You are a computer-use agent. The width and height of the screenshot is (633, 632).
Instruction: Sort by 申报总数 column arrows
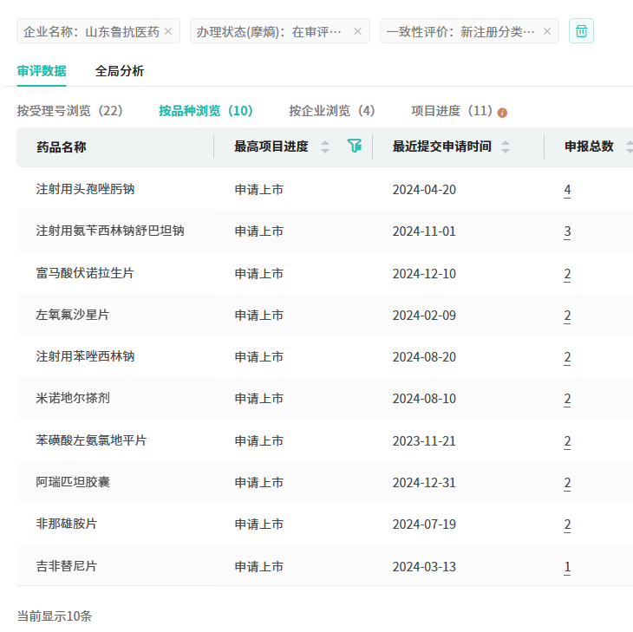(629, 147)
